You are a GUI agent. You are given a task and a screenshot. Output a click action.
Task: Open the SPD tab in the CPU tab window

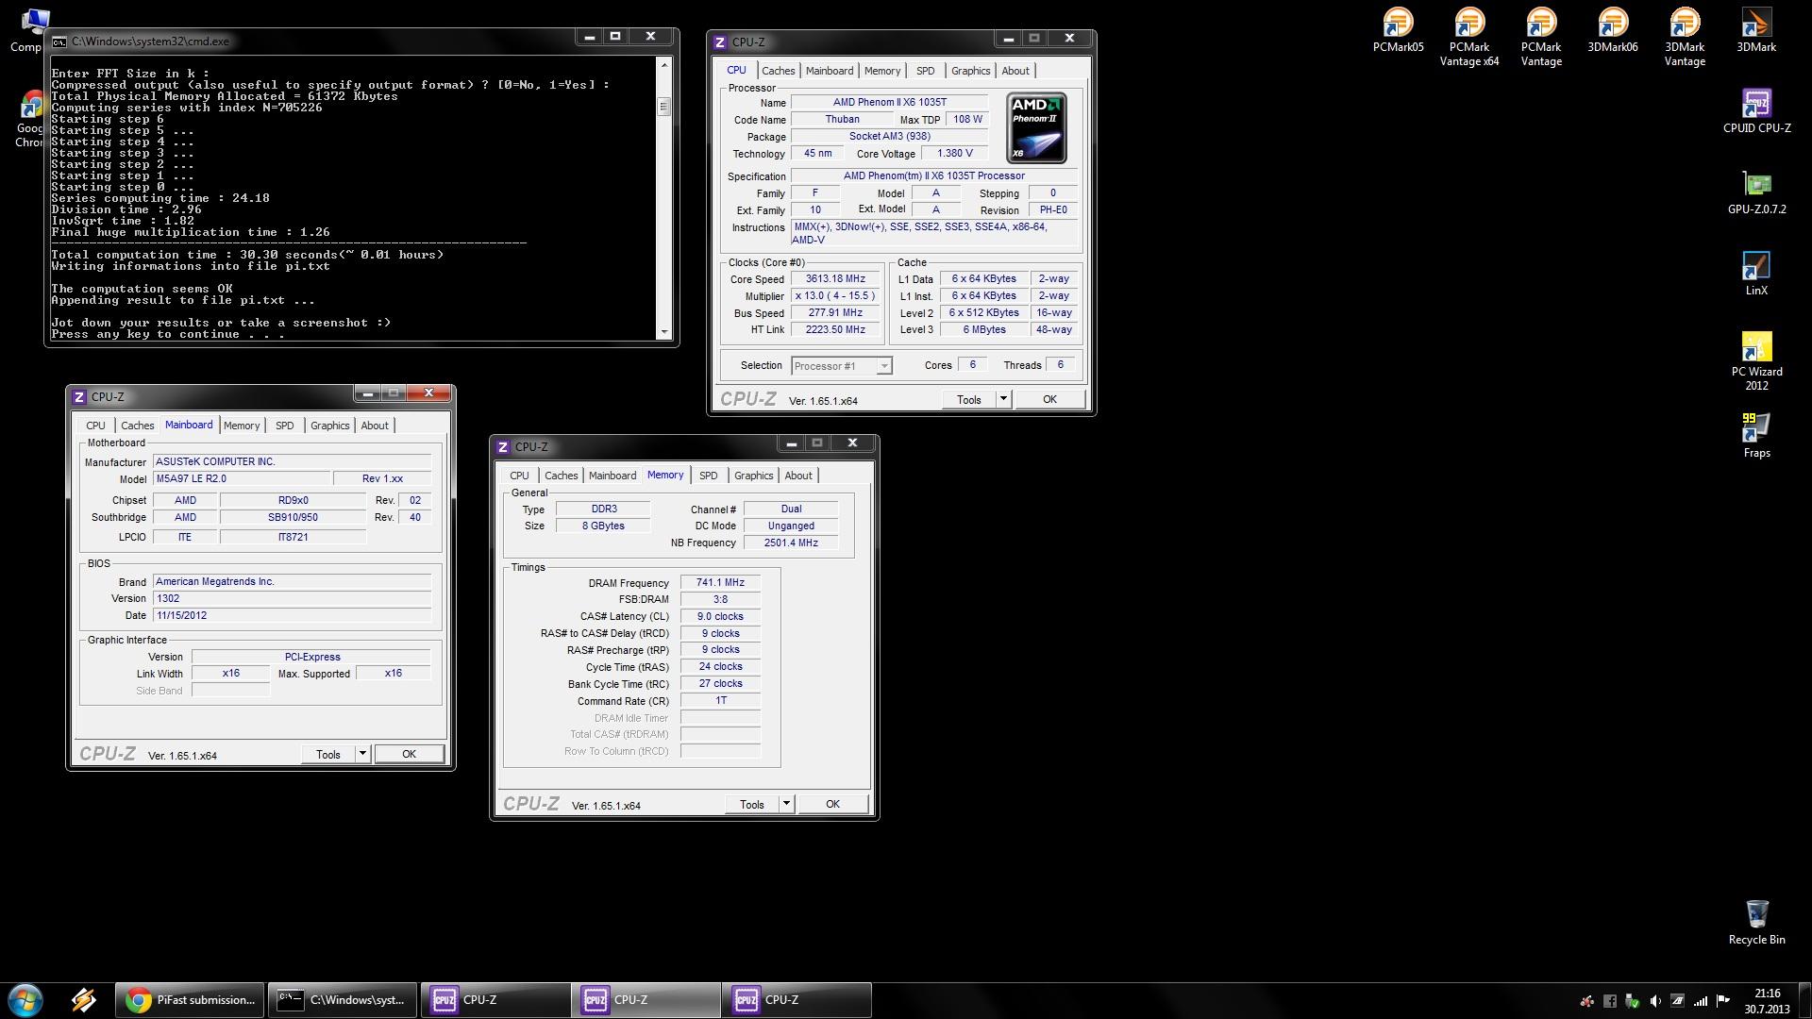click(x=925, y=71)
